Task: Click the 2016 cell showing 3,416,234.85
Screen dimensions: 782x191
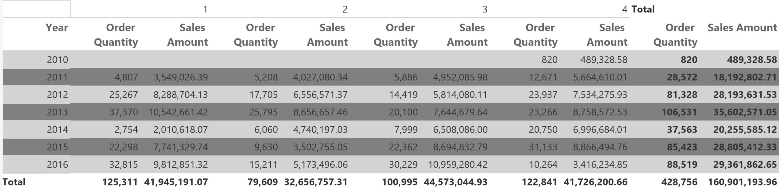Action: click(x=600, y=165)
